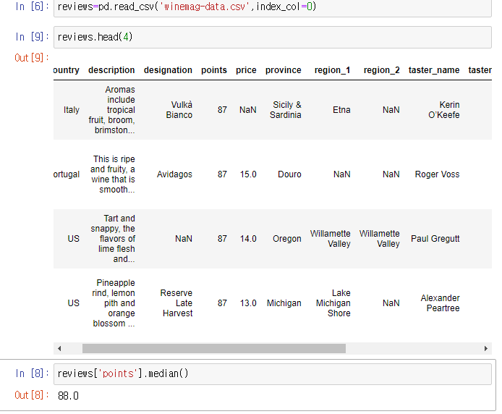Click the '14.0' price cell
The width and height of the screenshot is (502, 414).
pyautogui.click(x=248, y=239)
